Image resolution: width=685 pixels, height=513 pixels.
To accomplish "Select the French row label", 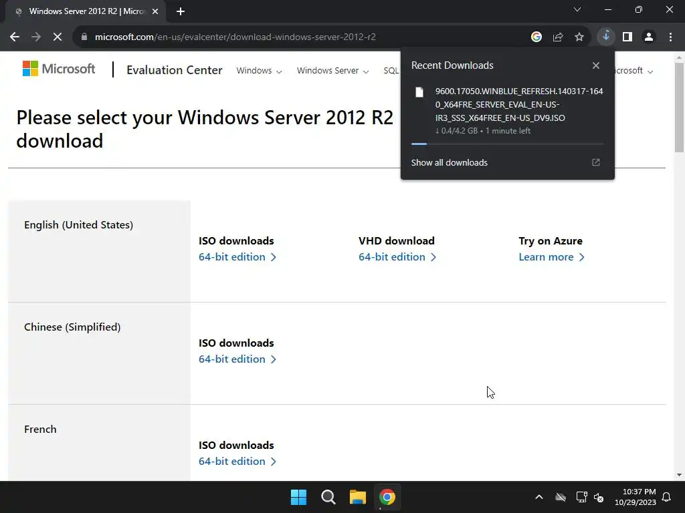I will coord(40,430).
